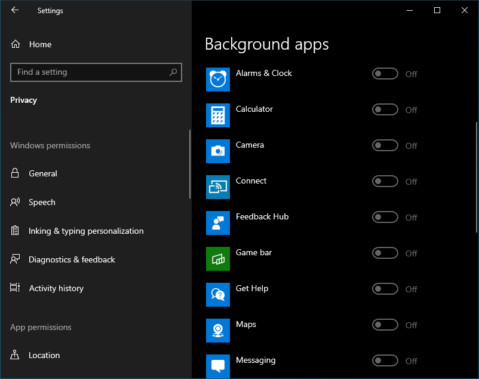Image resolution: width=479 pixels, height=379 pixels.
Task: Click the Calculator app icon
Action: point(218,115)
